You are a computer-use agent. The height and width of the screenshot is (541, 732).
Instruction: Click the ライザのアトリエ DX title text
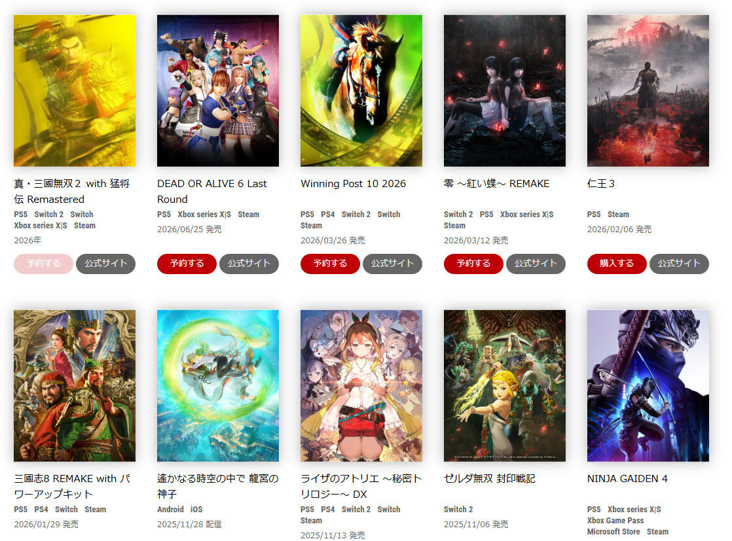(361, 486)
